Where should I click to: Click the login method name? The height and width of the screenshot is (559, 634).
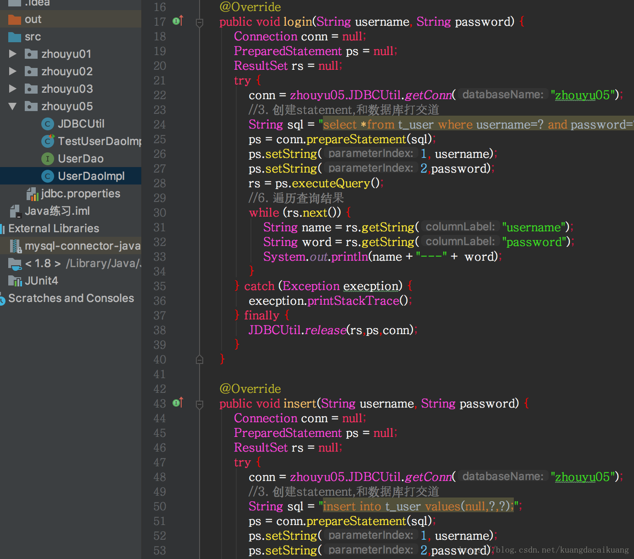coord(298,22)
